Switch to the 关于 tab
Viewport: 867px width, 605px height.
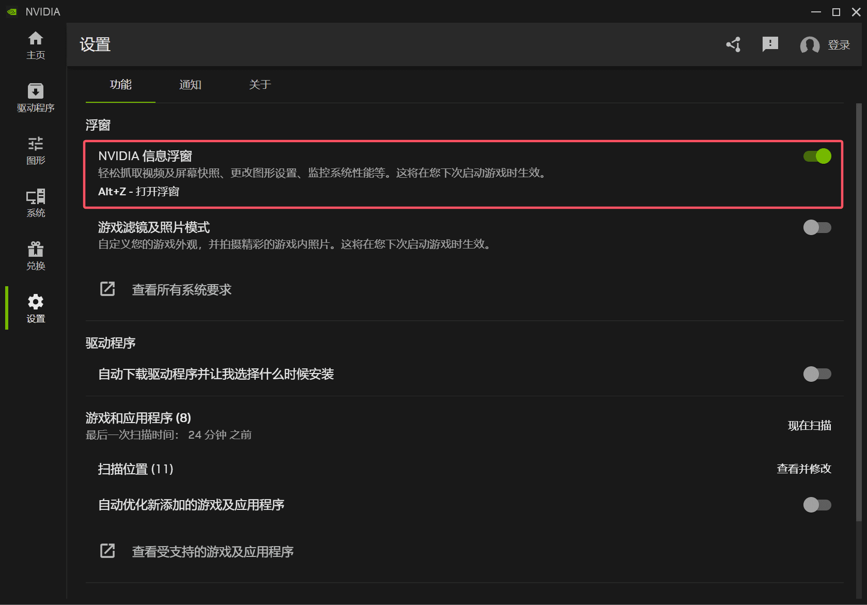260,85
